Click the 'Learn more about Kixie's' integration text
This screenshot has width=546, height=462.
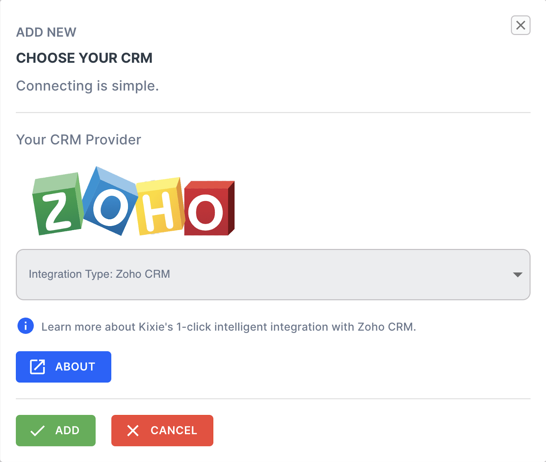229,327
